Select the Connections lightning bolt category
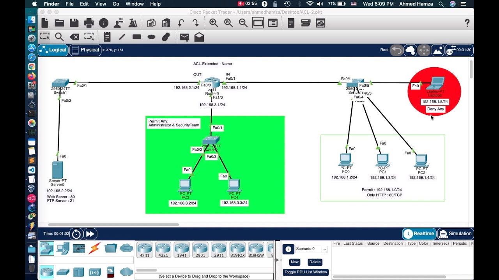This screenshot has width=499, height=280. point(94,248)
